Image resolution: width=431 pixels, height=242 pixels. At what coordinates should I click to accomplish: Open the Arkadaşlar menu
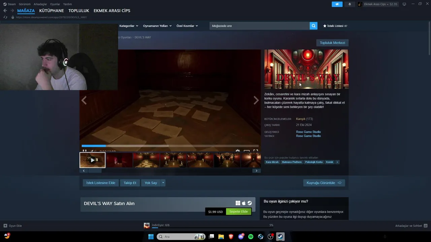coord(40,4)
